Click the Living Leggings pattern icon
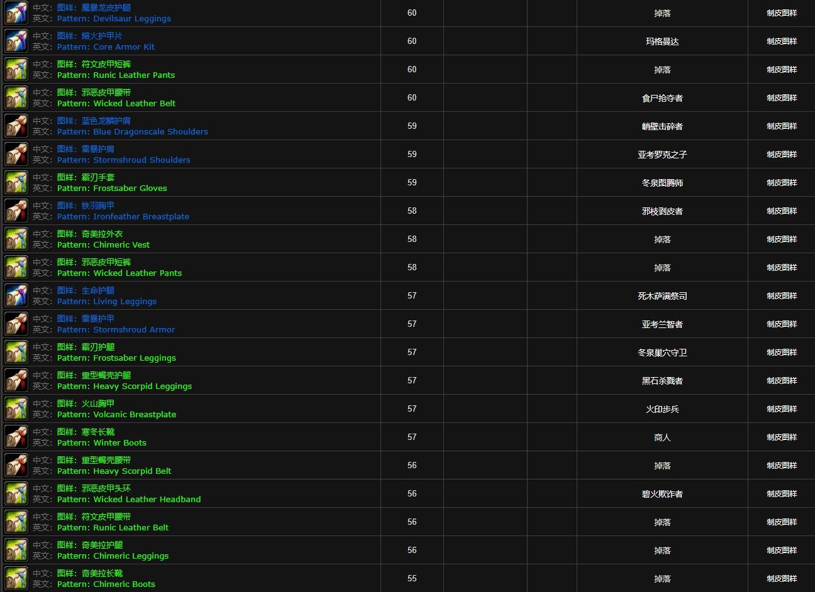815x592 pixels. coord(16,296)
